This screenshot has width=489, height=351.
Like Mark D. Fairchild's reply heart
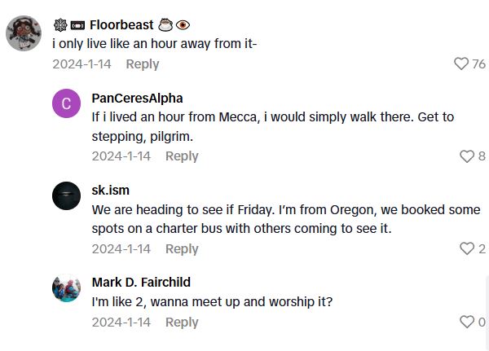tap(467, 322)
